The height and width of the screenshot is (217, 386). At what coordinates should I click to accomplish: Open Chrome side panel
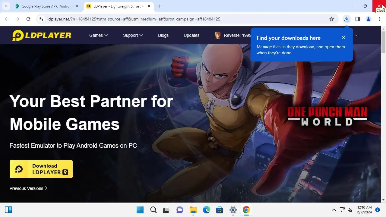click(x=357, y=19)
